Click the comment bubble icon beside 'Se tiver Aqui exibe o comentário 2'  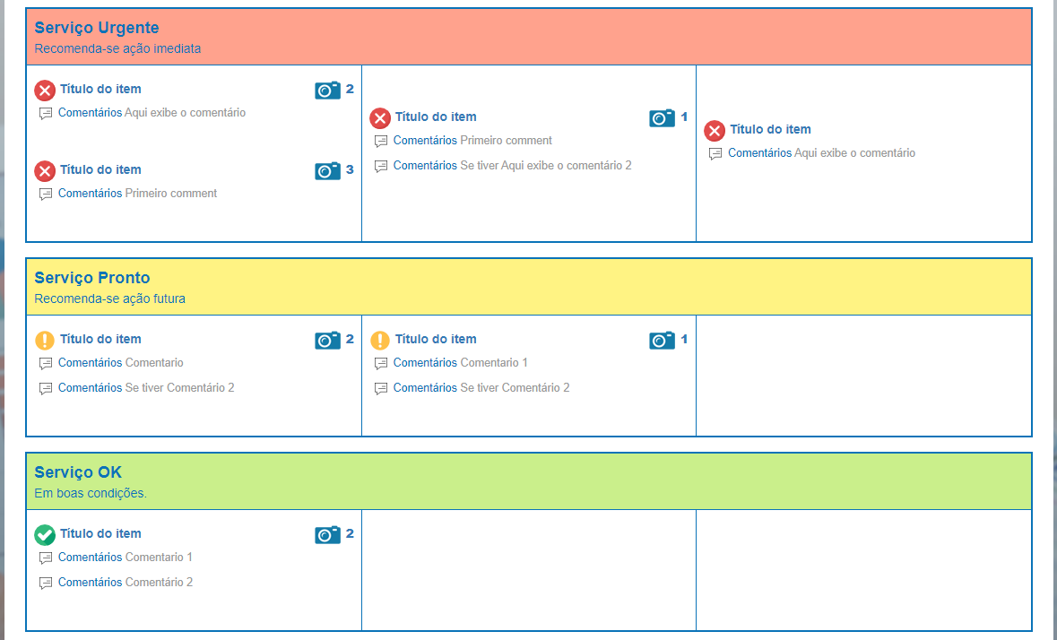click(381, 167)
